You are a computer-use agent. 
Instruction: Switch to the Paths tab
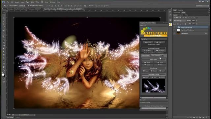coord(186,15)
